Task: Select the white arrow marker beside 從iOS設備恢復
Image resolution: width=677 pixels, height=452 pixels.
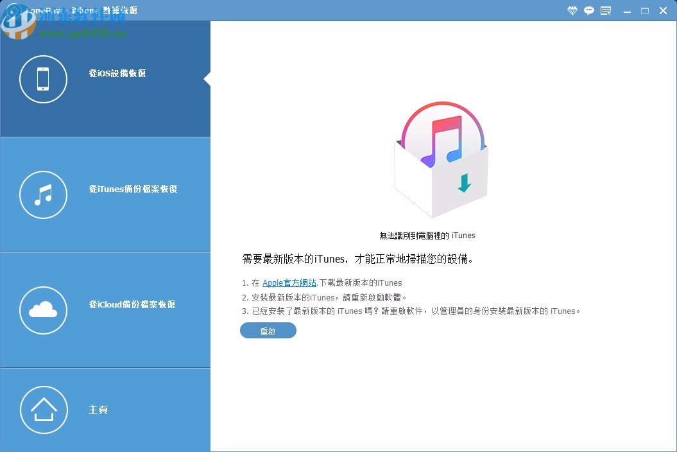Action: coord(207,80)
